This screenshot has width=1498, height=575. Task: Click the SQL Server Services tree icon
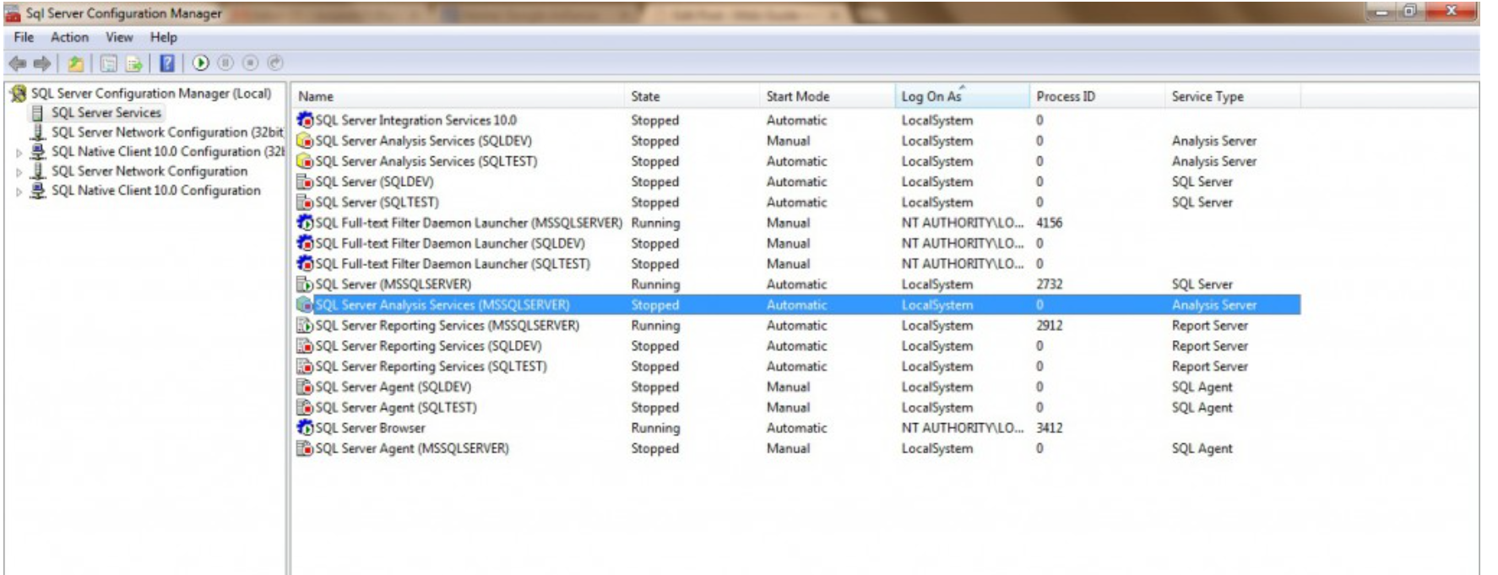tap(37, 113)
